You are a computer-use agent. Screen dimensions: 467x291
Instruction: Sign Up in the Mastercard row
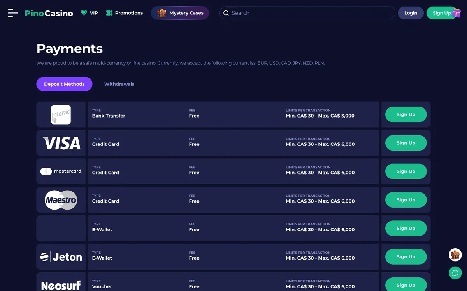[406, 171]
